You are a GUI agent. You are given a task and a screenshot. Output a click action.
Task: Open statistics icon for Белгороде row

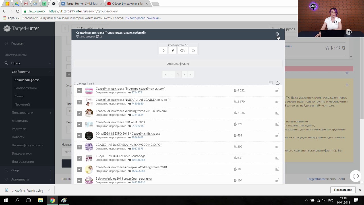pyautogui.click(x=277, y=158)
